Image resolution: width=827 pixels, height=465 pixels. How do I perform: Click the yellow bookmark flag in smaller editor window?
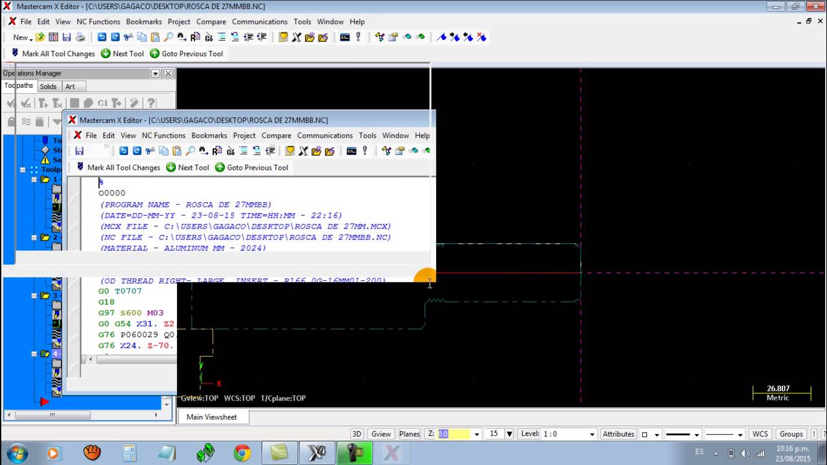click(289, 151)
